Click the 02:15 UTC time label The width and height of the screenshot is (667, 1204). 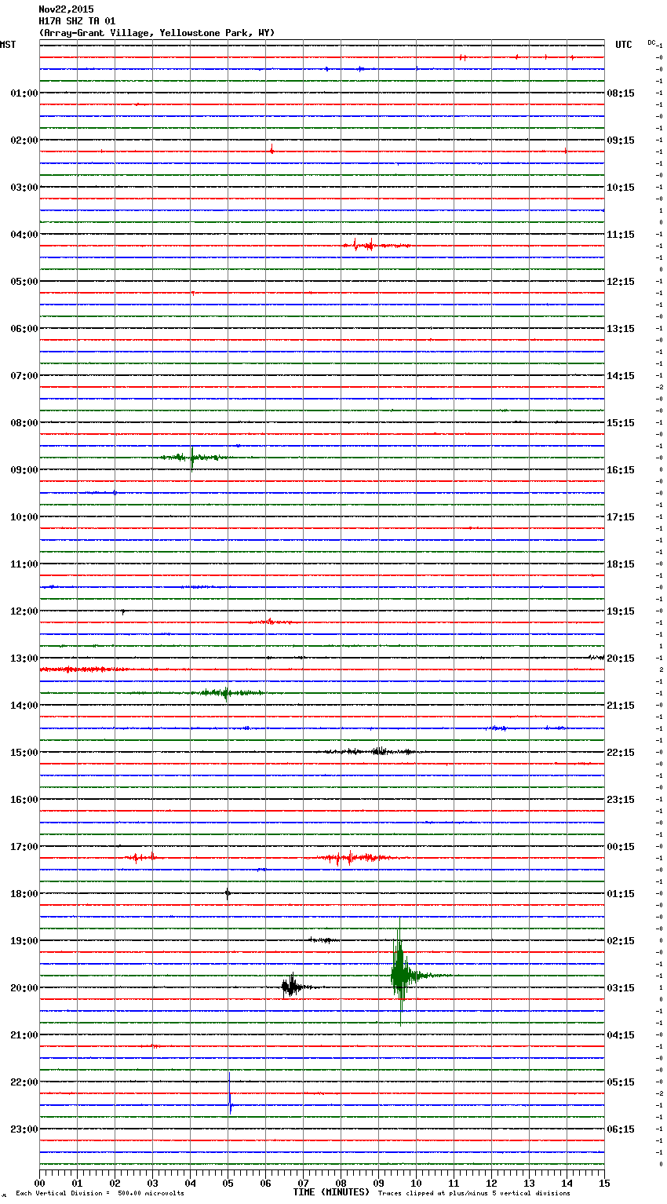pos(621,941)
